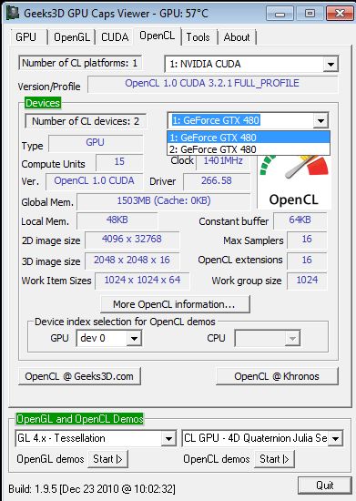The width and height of the screenshot is (356, 501).
Task: Click Work Item Sizes 1024 x 1024 x 64 value
Action: pyautogui.click(x=142, y=281)
